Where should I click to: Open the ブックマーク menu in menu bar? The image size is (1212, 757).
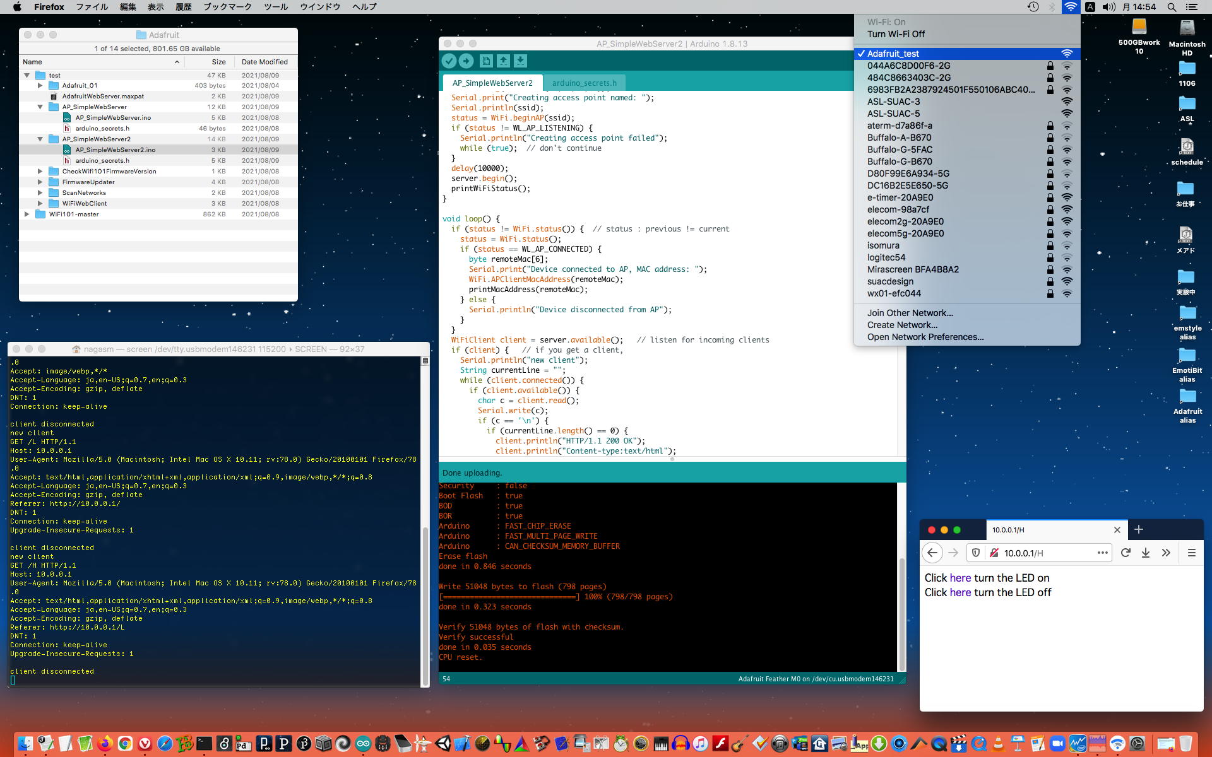pyautogui.click(x=227, y=7)
